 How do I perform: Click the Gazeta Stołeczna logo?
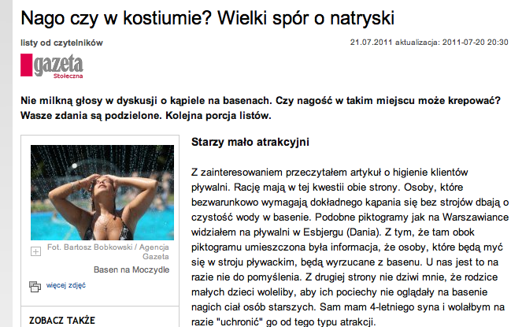(x=52, y=66)
